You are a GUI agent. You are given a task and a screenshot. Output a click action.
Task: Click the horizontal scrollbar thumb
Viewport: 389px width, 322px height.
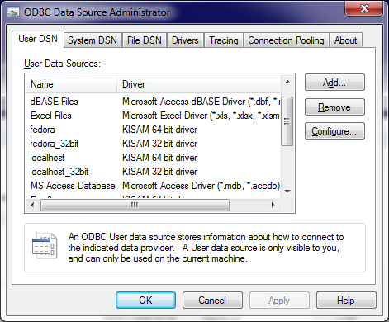(x=135, y=206)
